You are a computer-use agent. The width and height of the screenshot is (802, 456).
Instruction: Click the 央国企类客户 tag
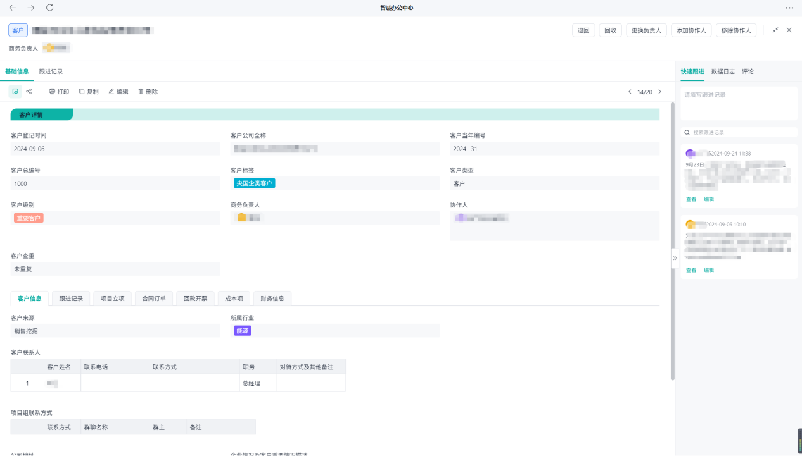click(254, 183)
